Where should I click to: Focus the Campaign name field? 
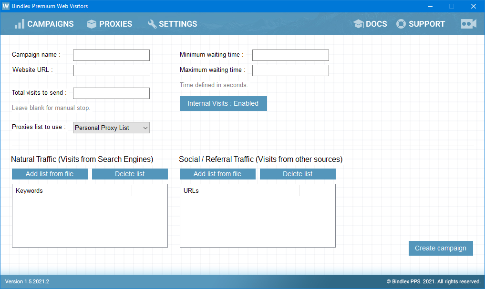click(111, 55)
